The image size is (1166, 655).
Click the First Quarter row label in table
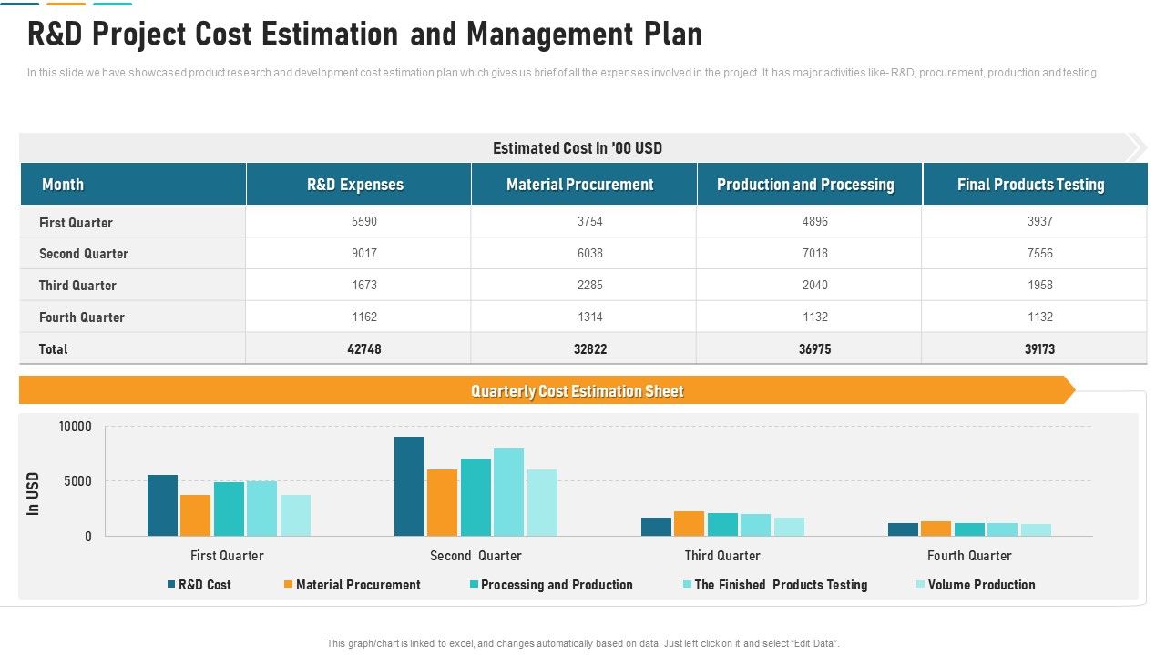click(76, 222)
